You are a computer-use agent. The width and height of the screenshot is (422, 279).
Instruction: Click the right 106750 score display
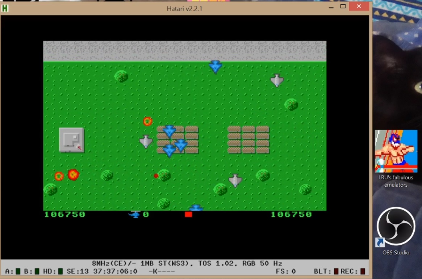click(x=291, y=215)
